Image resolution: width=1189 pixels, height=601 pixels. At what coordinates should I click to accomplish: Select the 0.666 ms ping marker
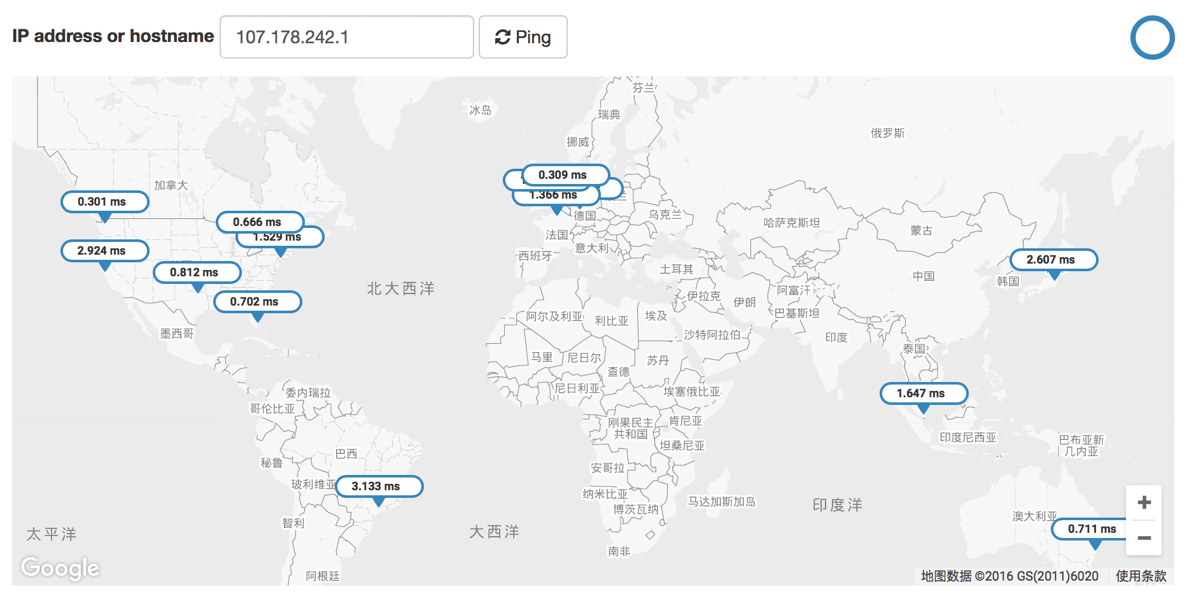click(x=260, y=222)
